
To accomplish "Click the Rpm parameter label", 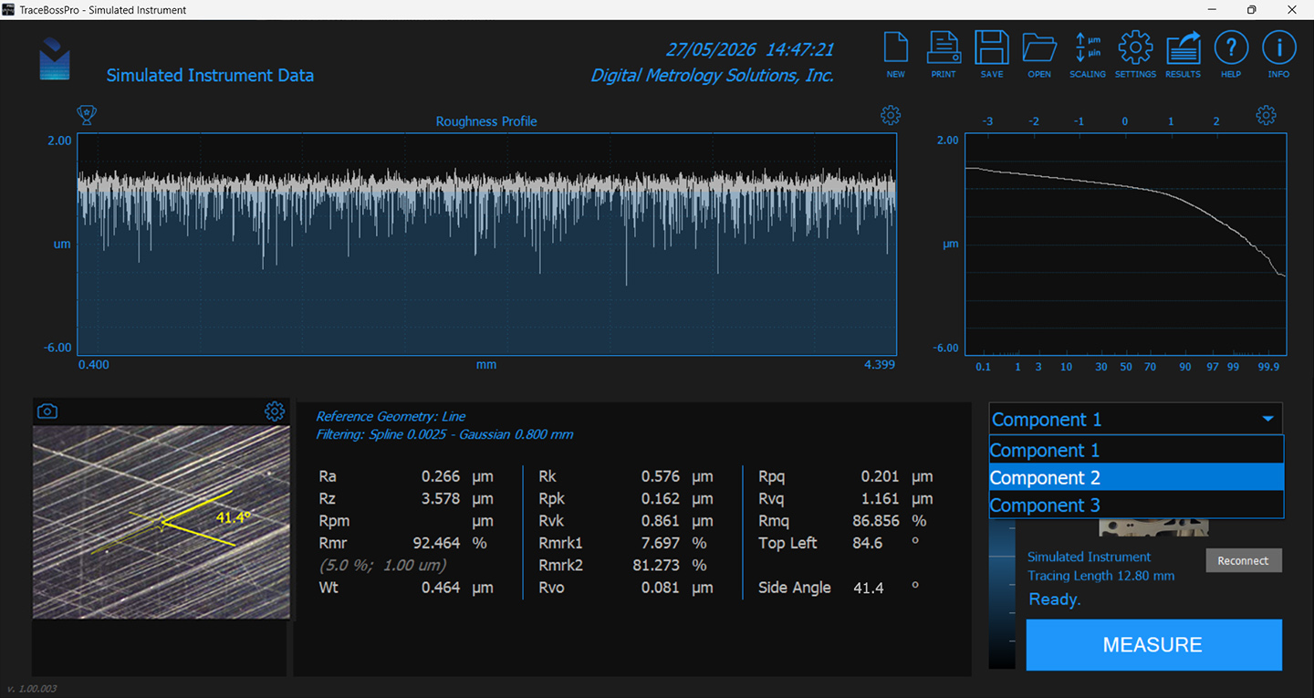I will click(x=334, y=521).
